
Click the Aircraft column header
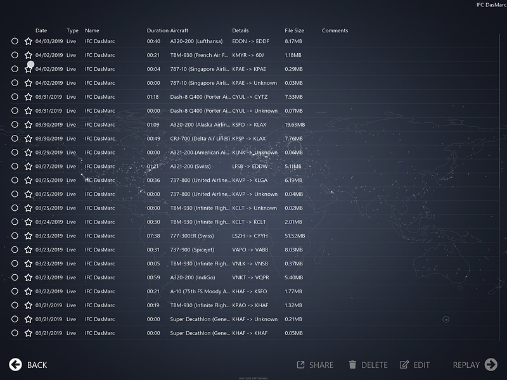click(179, 30)
